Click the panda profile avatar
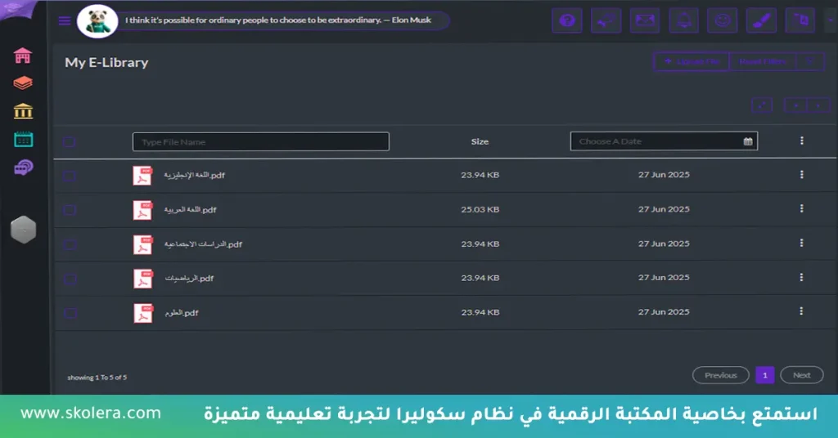 (x=97, y=21)
